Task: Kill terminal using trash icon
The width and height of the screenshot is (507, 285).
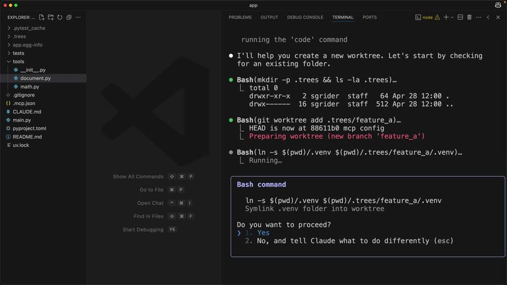Action: 469,17
